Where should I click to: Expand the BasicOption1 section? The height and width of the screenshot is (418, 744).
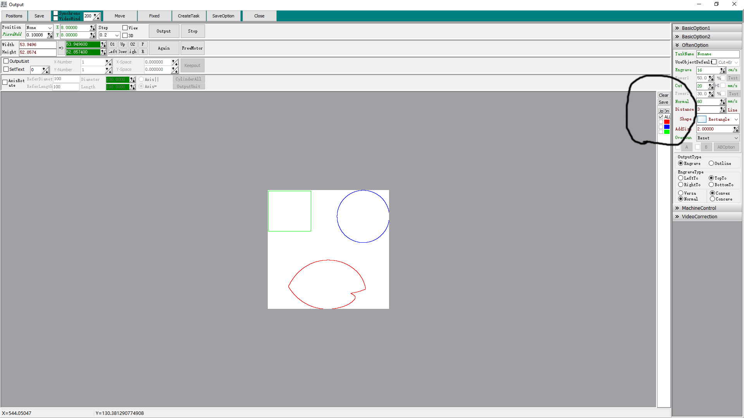click(696, 28)
